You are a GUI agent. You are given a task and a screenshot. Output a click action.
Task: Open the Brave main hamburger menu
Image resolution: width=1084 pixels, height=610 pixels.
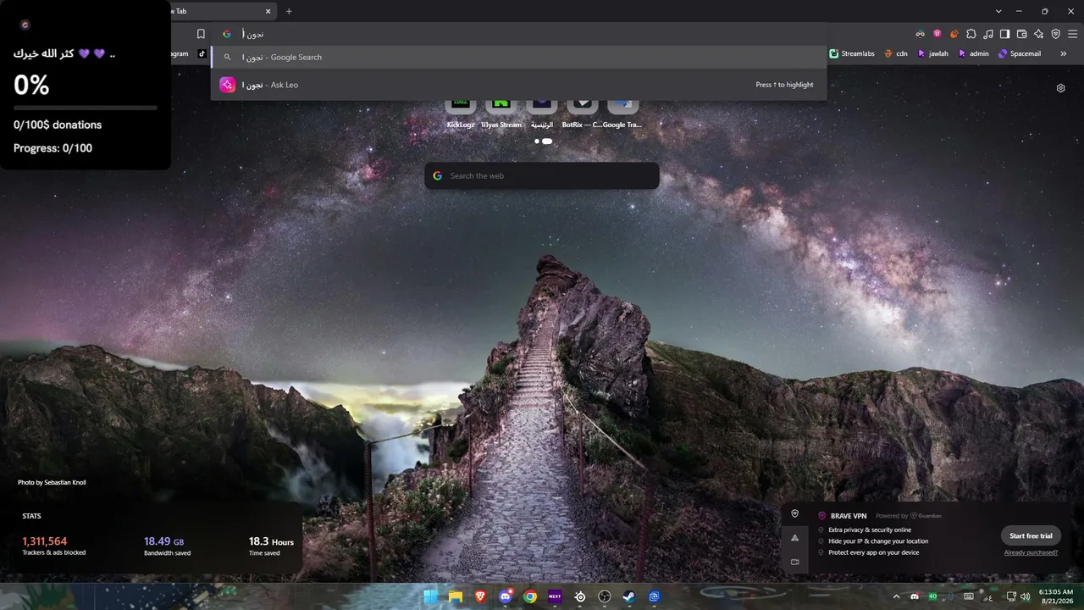(1072, 34)
